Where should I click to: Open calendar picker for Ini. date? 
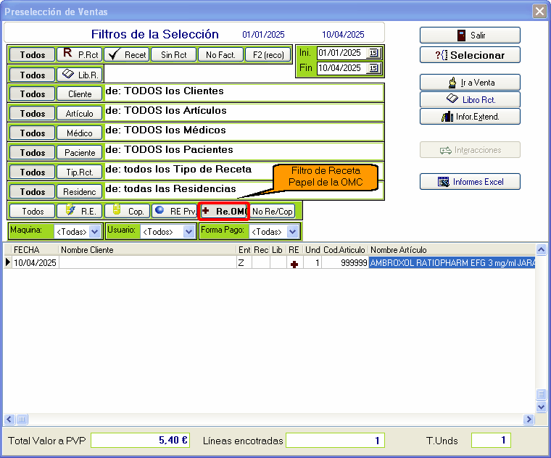pyautogui.click(x=373, y=53)
